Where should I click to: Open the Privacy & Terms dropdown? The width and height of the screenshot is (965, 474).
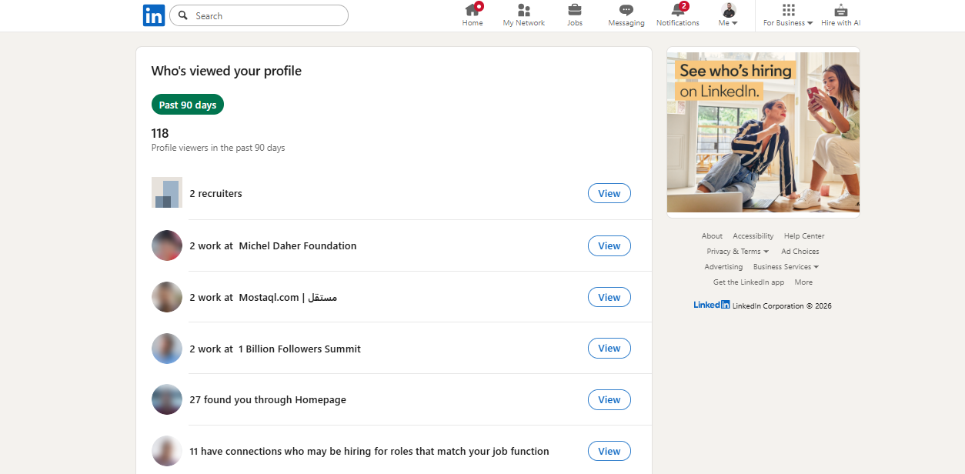coord(736,251)
